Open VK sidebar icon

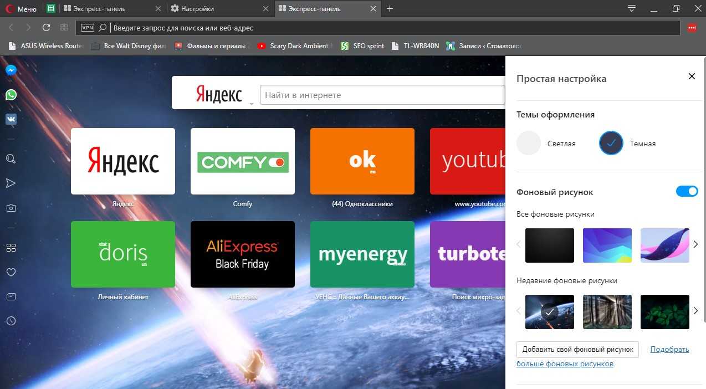(11, 119)
